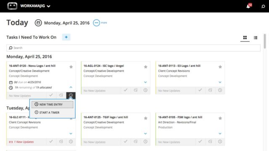Select 16-ANT-0113 - 03 Logo / ant hill

179,66
